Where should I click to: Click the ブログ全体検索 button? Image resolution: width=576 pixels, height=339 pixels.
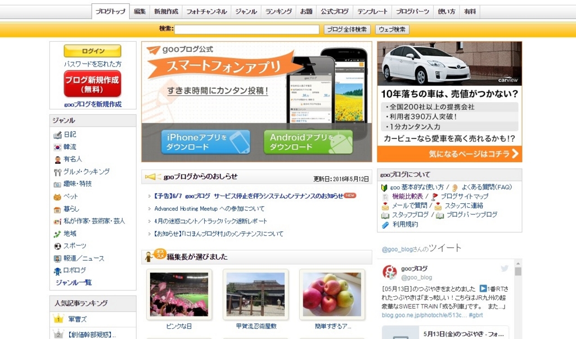pyautogui.click(x=346, y=29)
